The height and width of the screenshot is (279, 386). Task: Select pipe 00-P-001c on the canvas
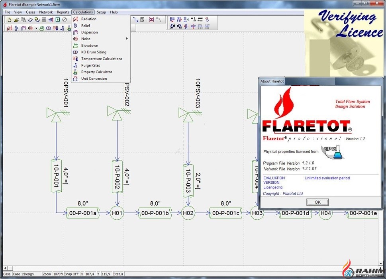(x=226, y=213)
